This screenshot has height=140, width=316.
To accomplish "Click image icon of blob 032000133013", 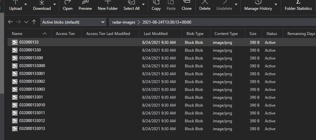I will (x=15, y=129).
